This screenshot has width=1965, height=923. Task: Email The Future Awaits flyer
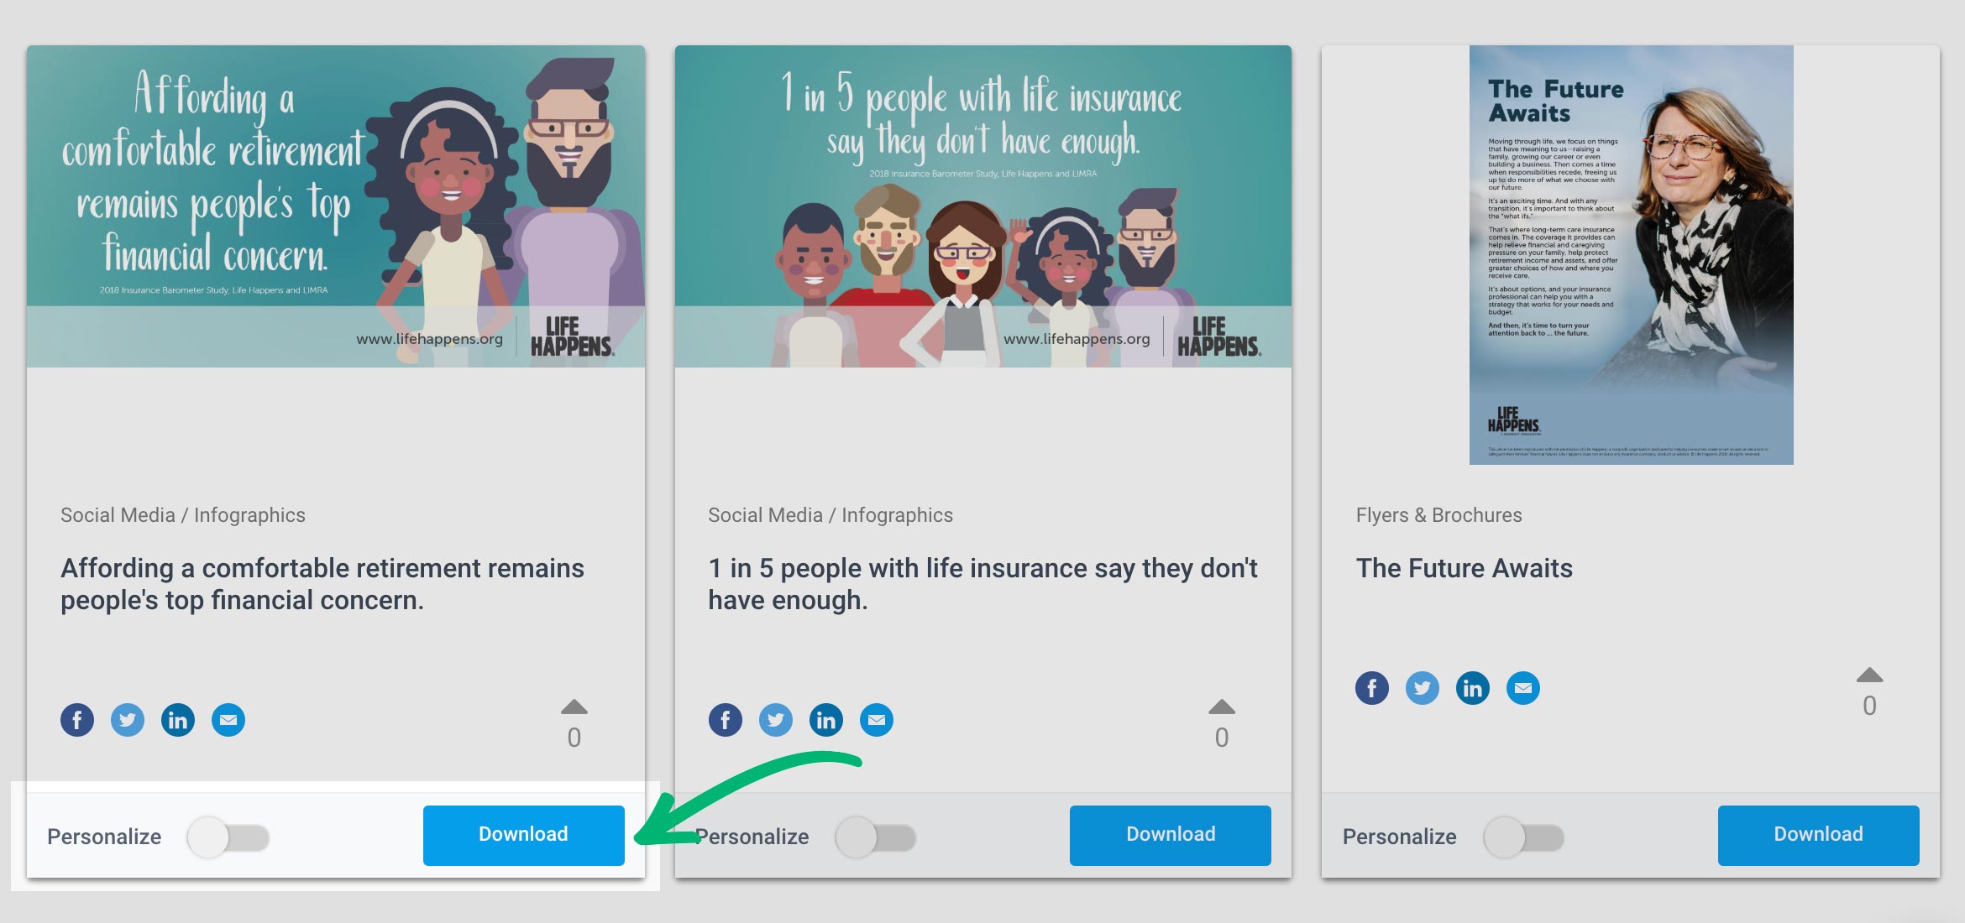click(x=1523, y=688)
